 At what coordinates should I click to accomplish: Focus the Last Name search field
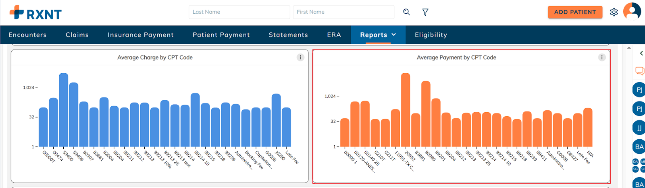pyautogui.click(x=239, y=12)
